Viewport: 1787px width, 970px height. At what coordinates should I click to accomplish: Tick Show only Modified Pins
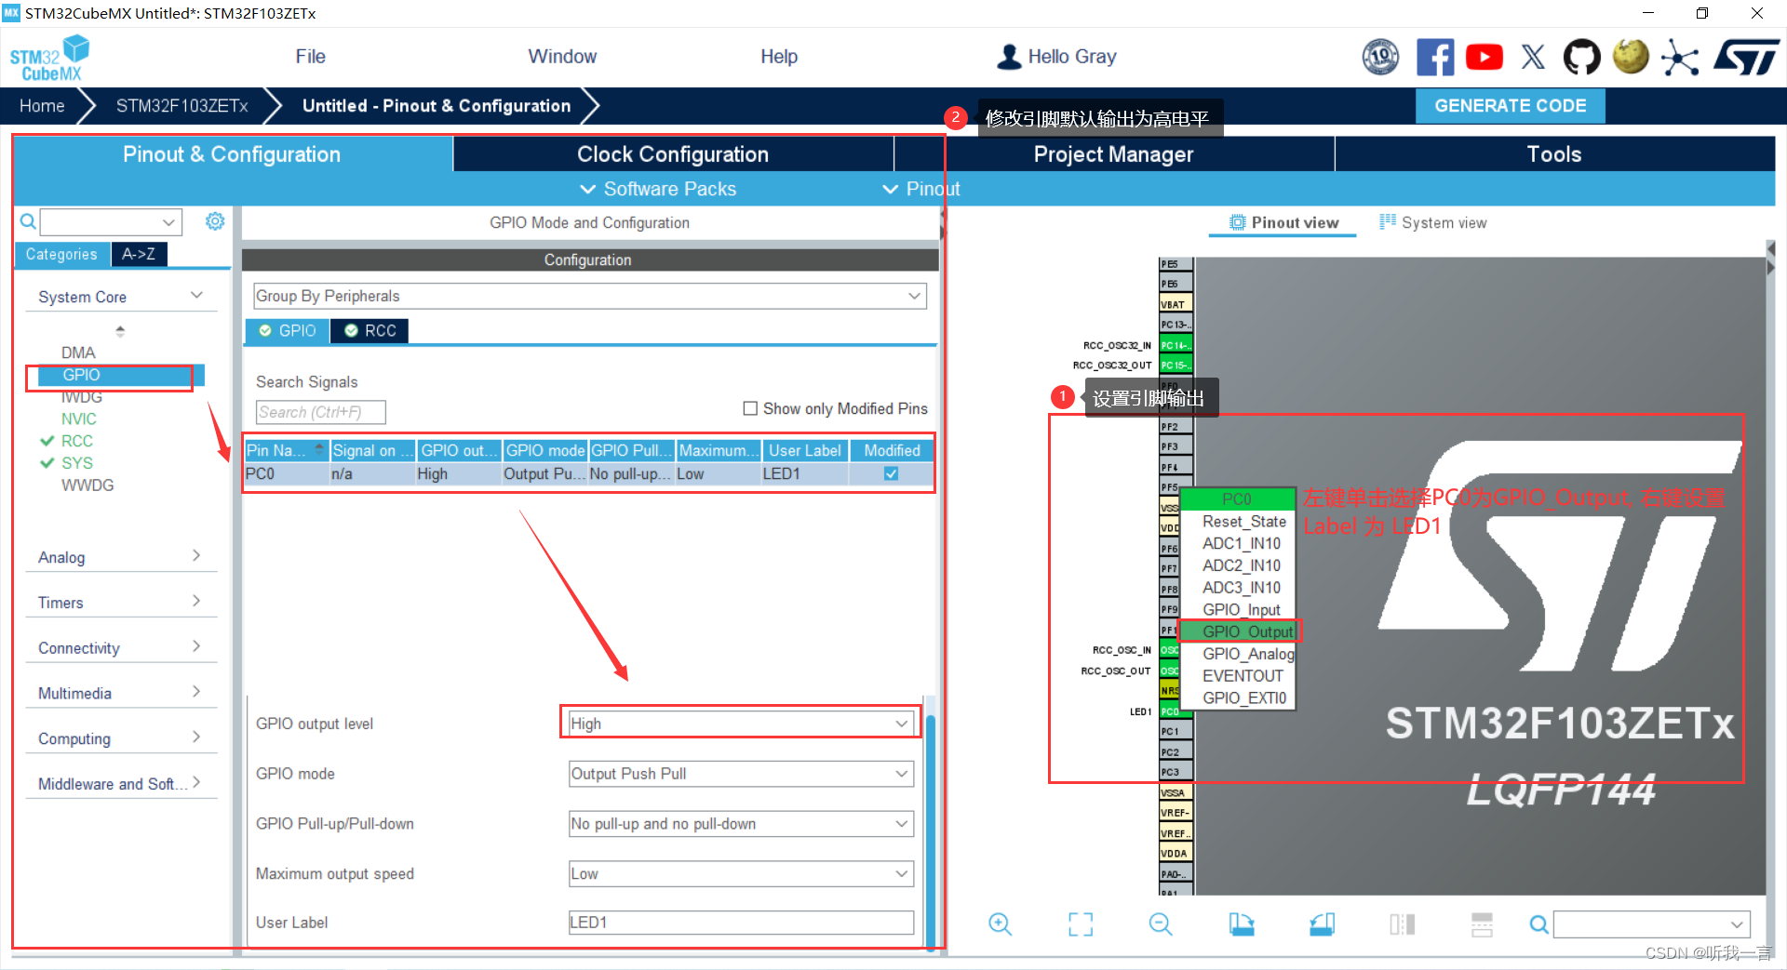[x=750, y=408]
